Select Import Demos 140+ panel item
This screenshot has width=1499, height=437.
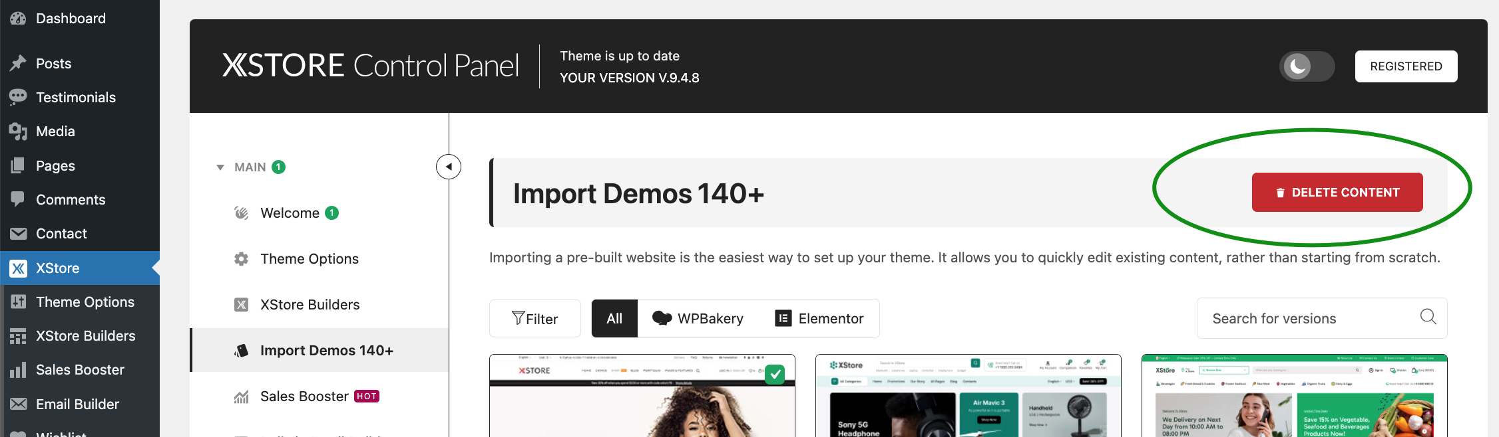click(x=320, y=350)
